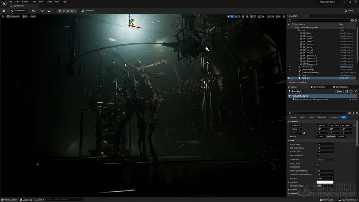Activate the scale tool icon
The image size is (359, 202).
click(x=239, y=17)
